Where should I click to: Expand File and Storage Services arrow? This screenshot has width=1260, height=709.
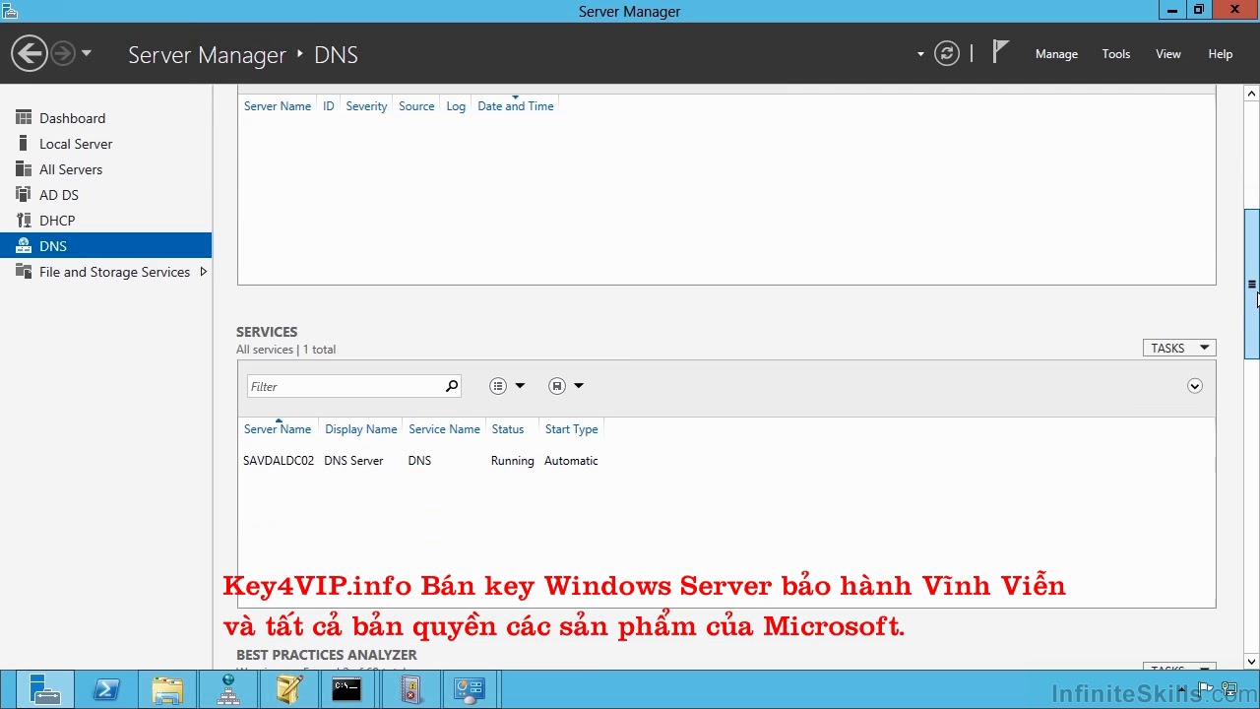click(203, 272)
